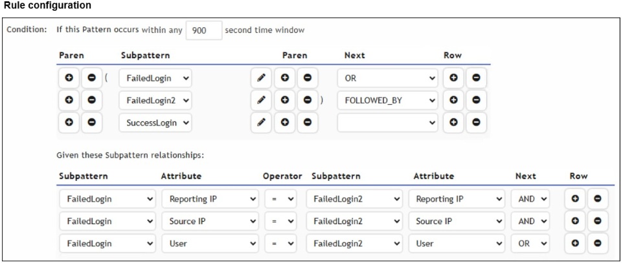Change the User row's OR next dropdown

(x=530, y=244)
